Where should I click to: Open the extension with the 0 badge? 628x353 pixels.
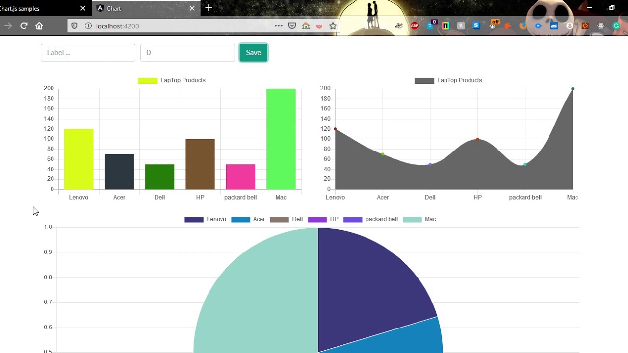pos(431,25)
